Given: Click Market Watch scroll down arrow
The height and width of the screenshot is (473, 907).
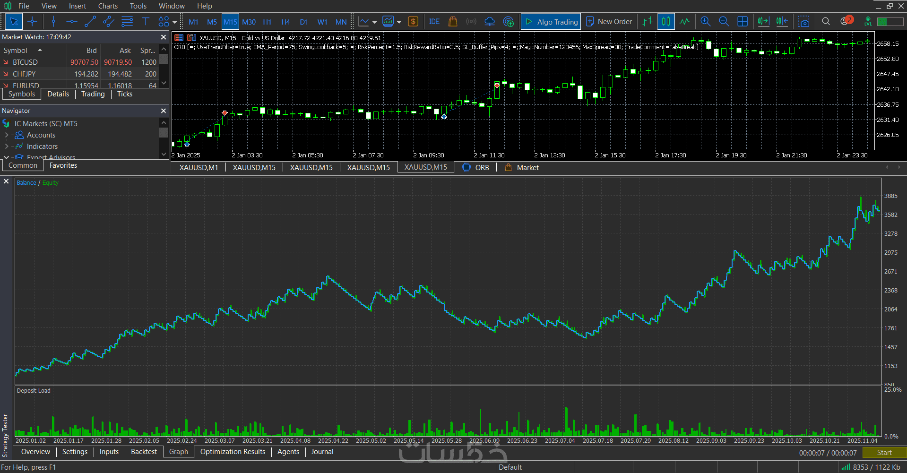Looking at the screenshot, I should coord(164,83).
